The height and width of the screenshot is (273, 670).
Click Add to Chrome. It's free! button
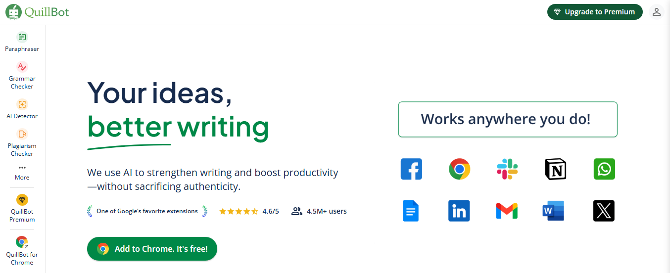[x=152, y=249]
